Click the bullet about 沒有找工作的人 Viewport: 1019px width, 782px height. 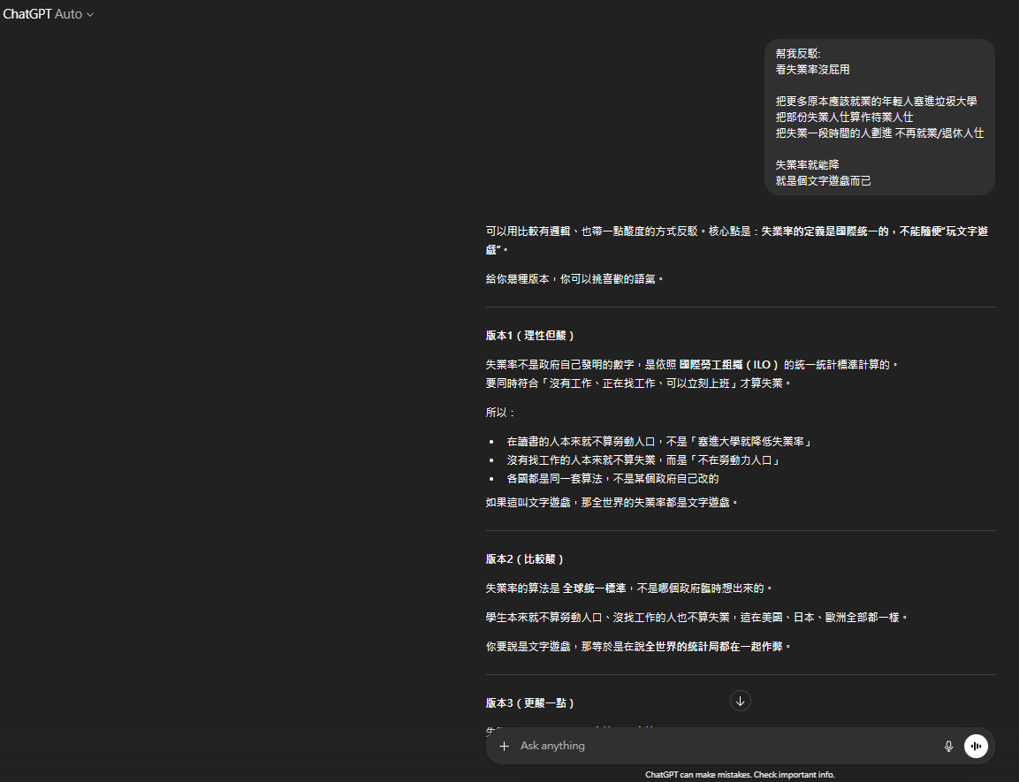(x=642, y=460)
